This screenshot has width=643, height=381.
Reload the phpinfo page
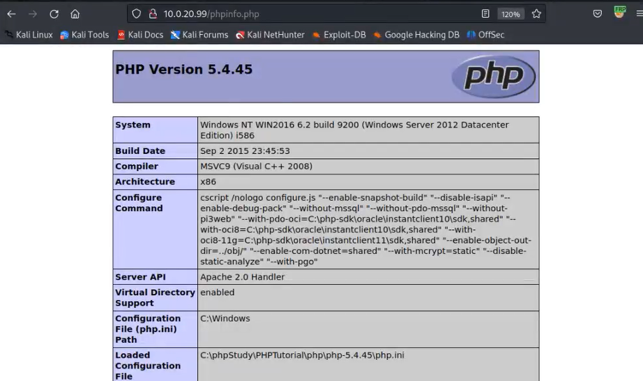point(54,14)
